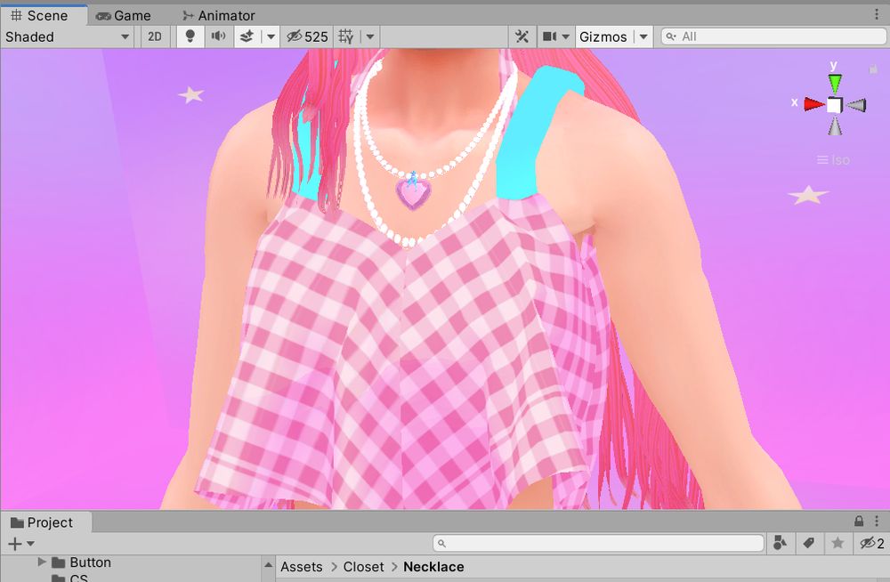The image size is (890, 582).
Task: Toggle the scene rotation lock icon
Action: coord(873,69)
